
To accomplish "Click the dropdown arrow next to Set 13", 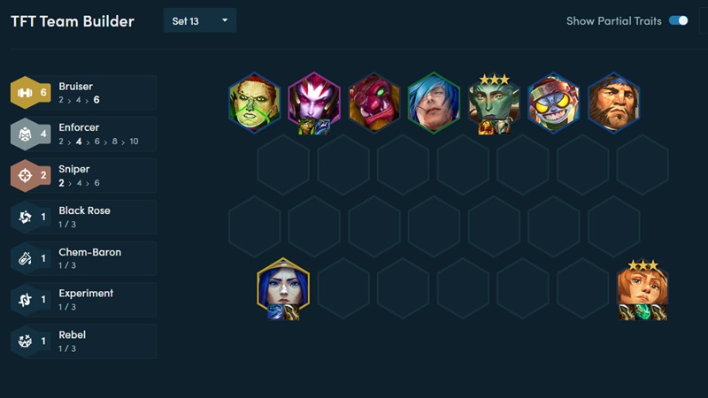I will pyautogui.click(x=225, y=20).
